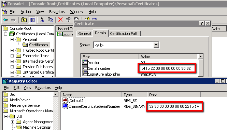Expand the Enterprise Trust node
This screenshot has height=130, width=227.
12,56
